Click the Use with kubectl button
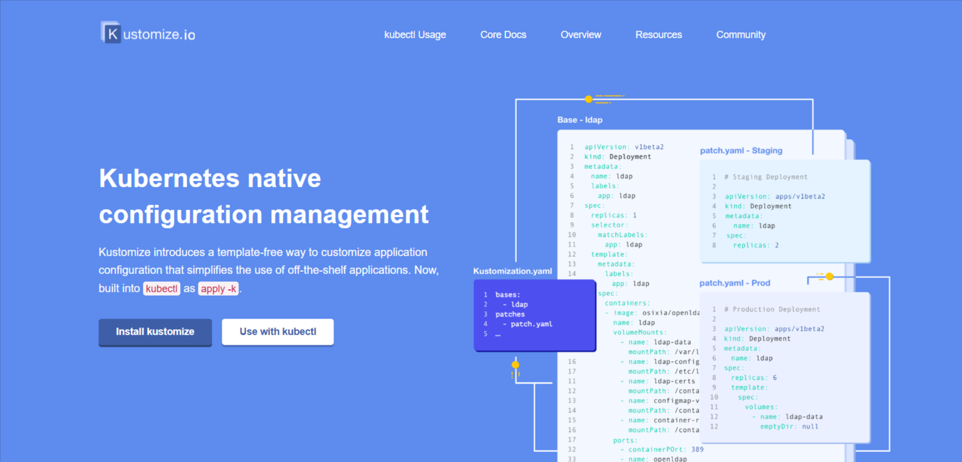Image resolution: width=962 pixels, height=462 pixels. (x=278, y=332)
